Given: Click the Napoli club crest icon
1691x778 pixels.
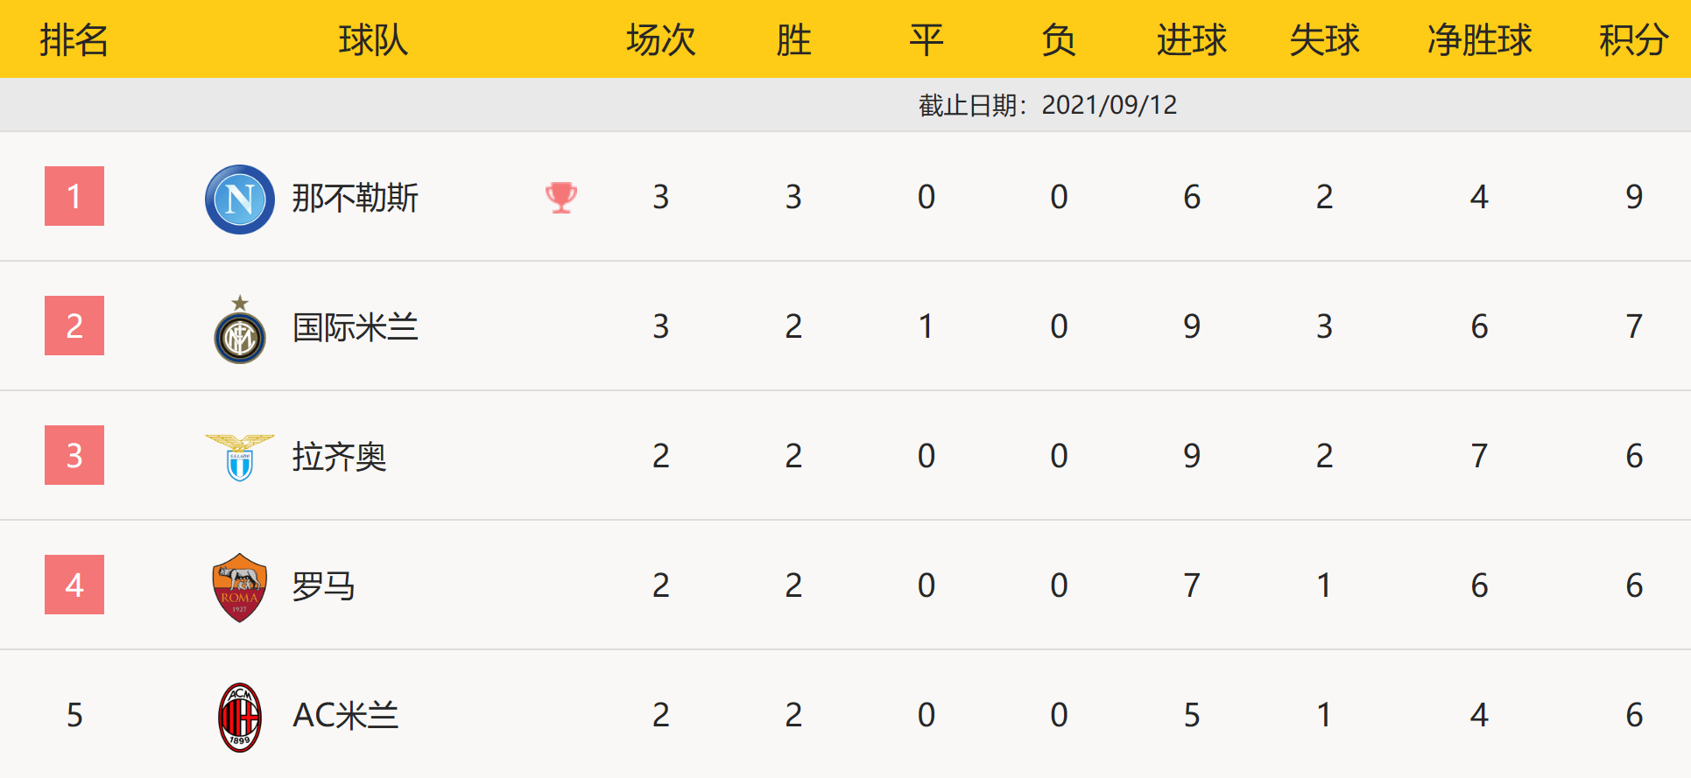Looking at the screenshot, I should 240,199.
